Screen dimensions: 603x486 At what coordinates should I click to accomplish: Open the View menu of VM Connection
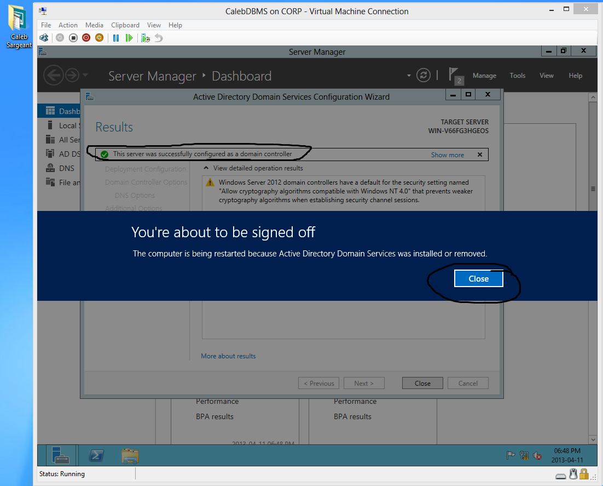point(154,25)
